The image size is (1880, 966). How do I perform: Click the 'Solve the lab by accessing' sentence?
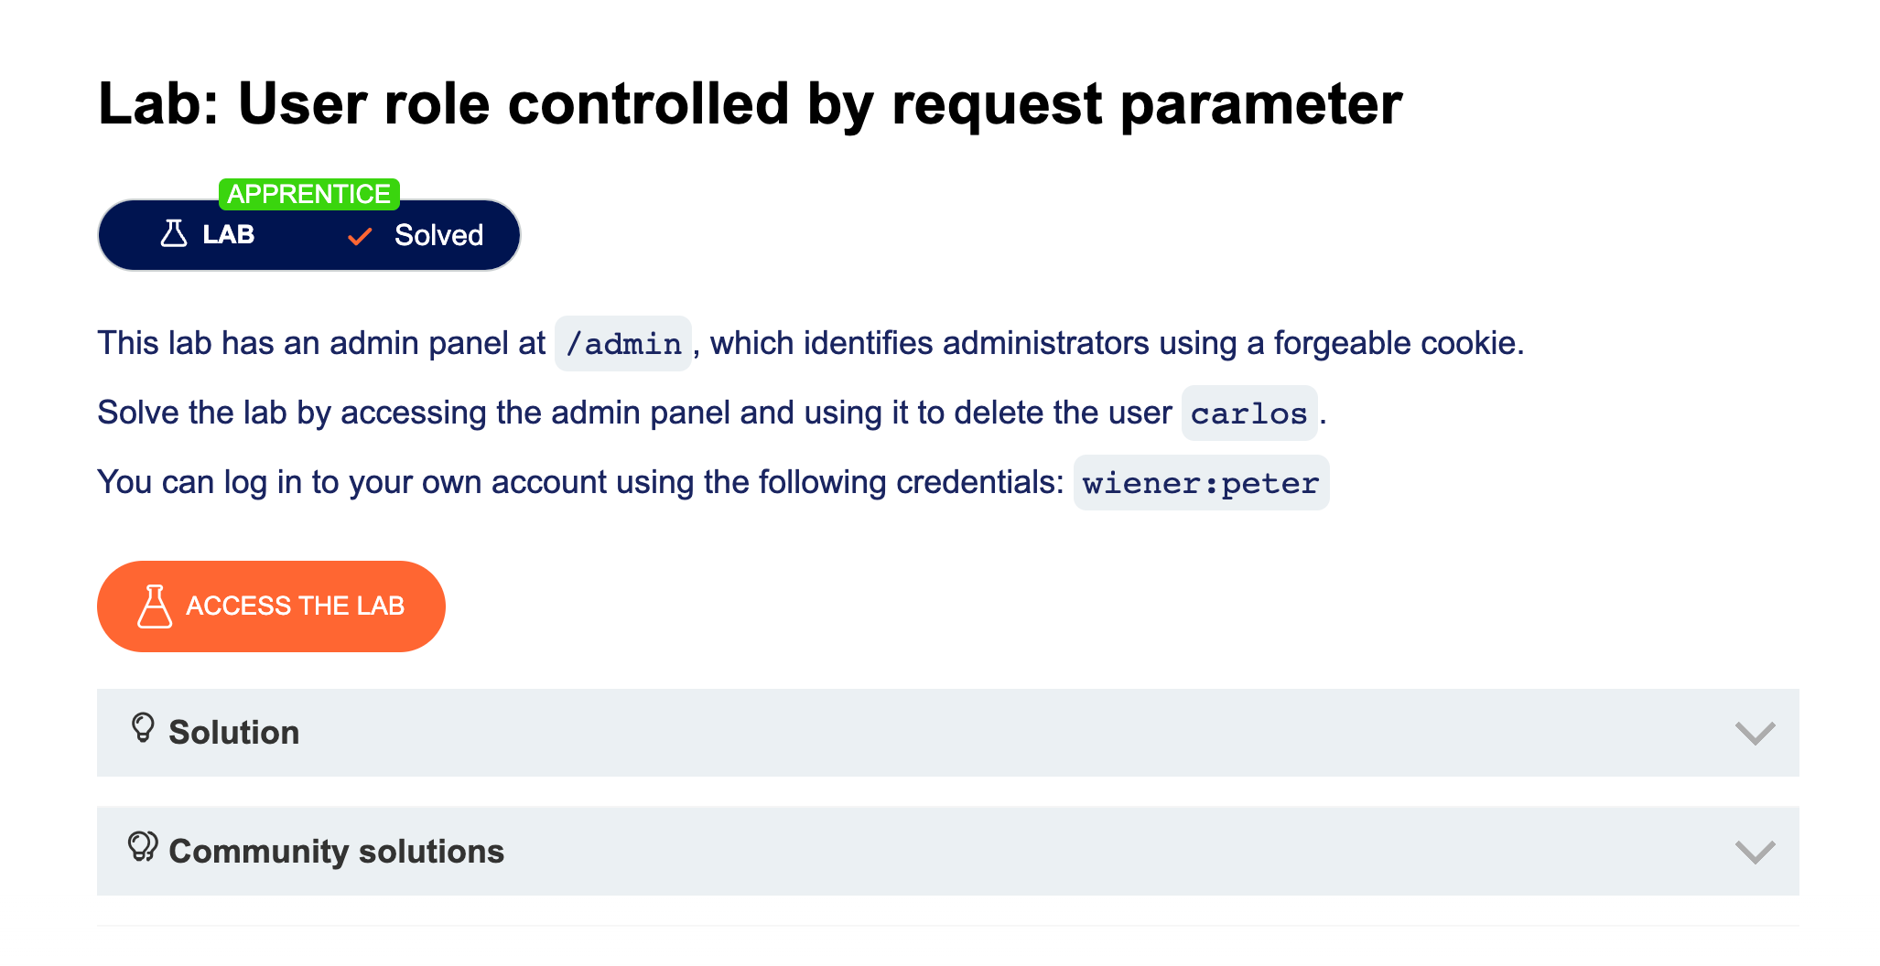633,413
